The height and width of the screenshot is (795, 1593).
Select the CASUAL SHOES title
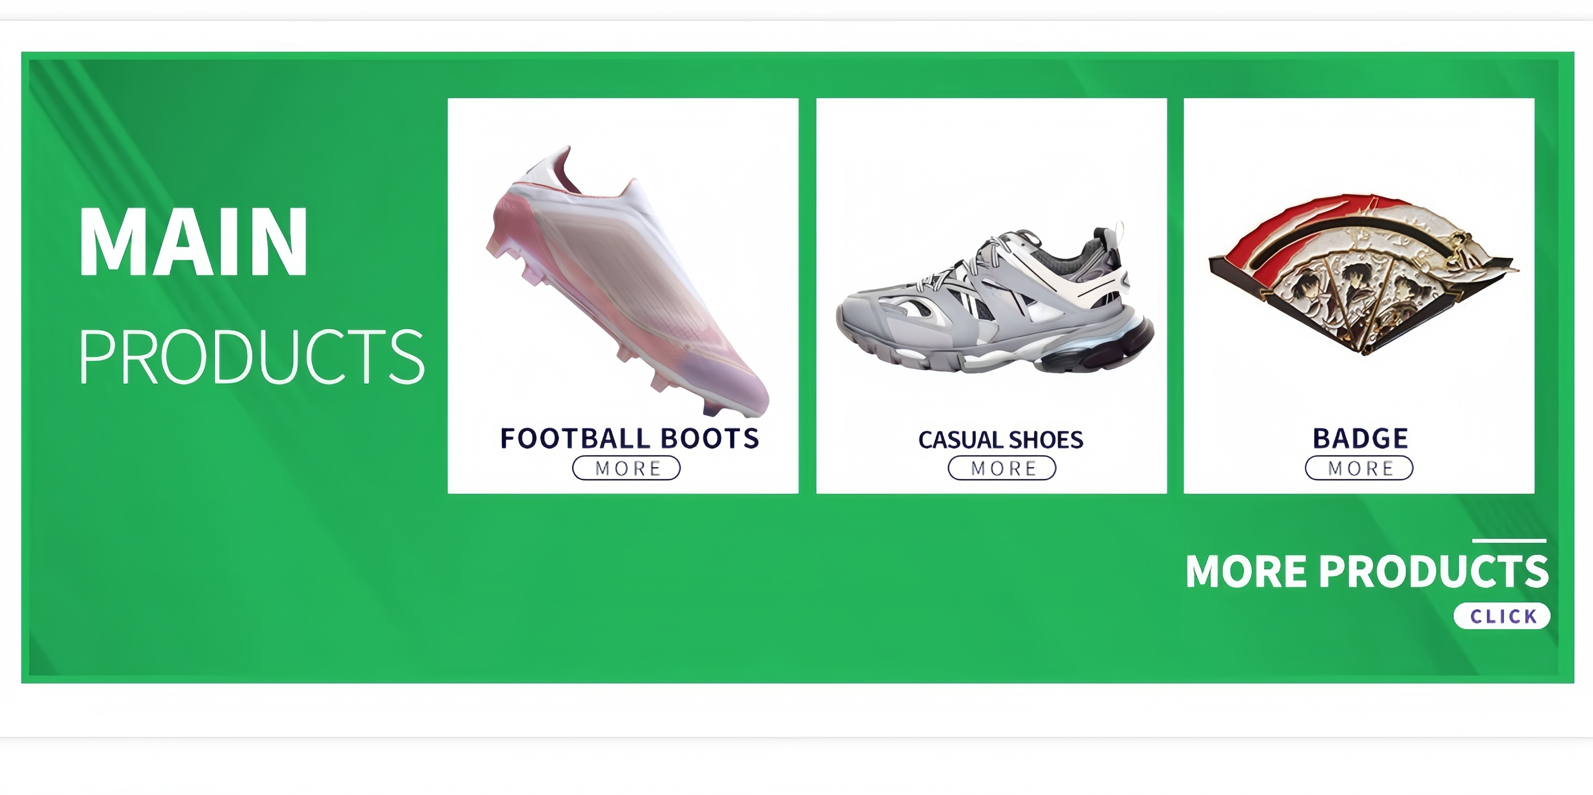point(1001,440)
